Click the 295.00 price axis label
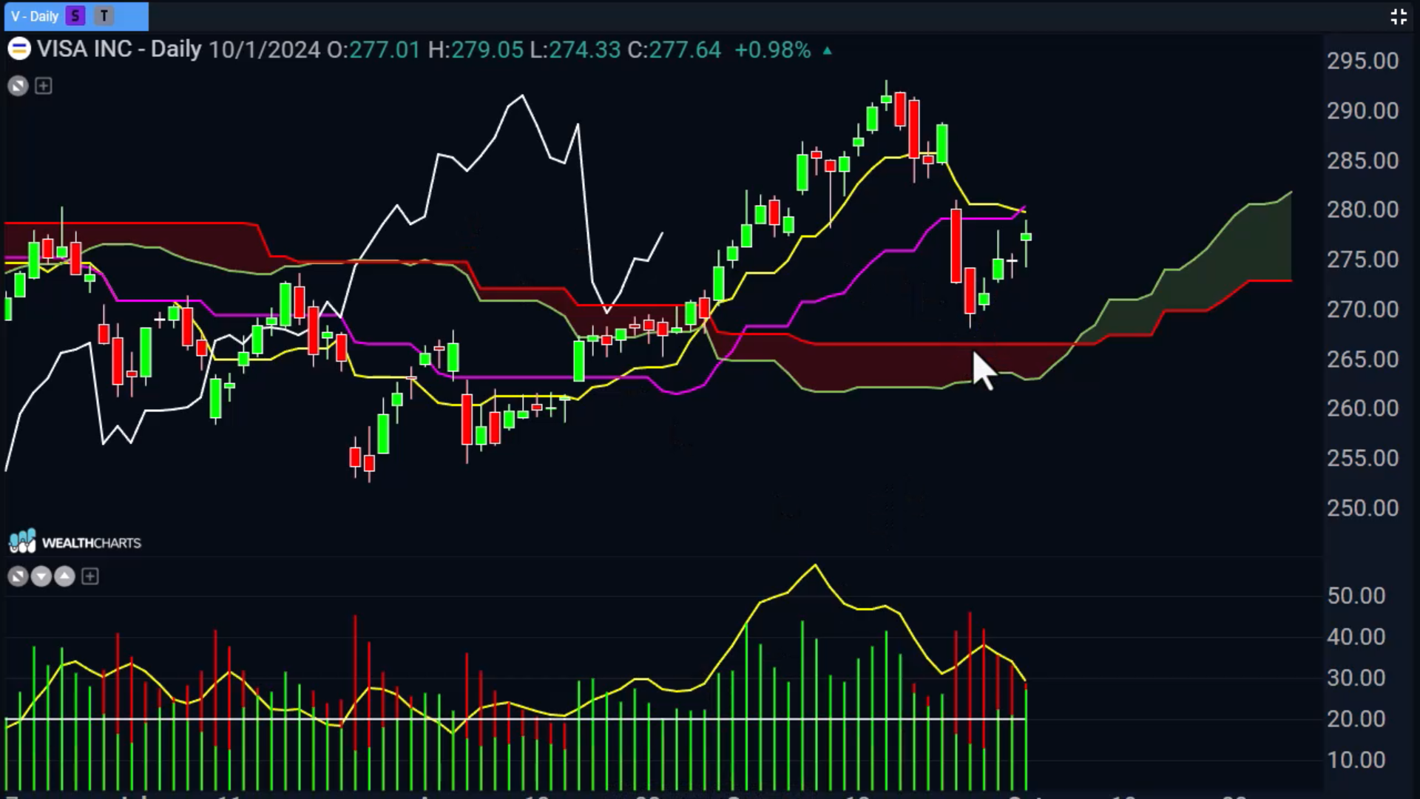The height and width of the screenshot is (799, 1420). click(1362, 61)
